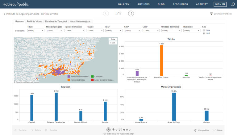
Task: Click green Latrocínio legend swatch
Action: [93, 77]
